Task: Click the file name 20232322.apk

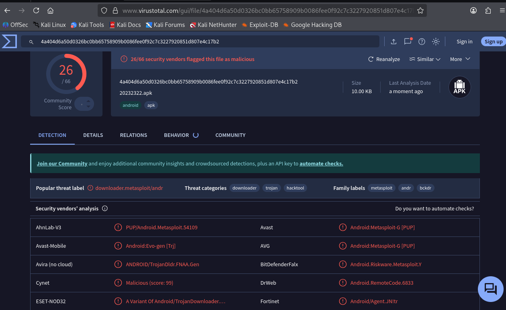Action: click(136, 93)
